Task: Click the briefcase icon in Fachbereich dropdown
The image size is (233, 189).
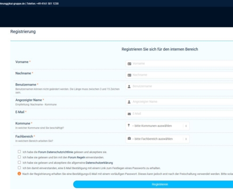Action: click(x=129, y=138)
